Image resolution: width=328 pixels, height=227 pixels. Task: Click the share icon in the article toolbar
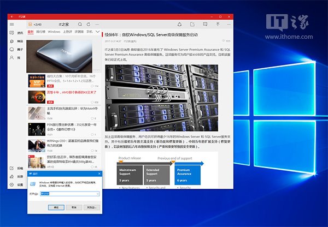[179, 25]
